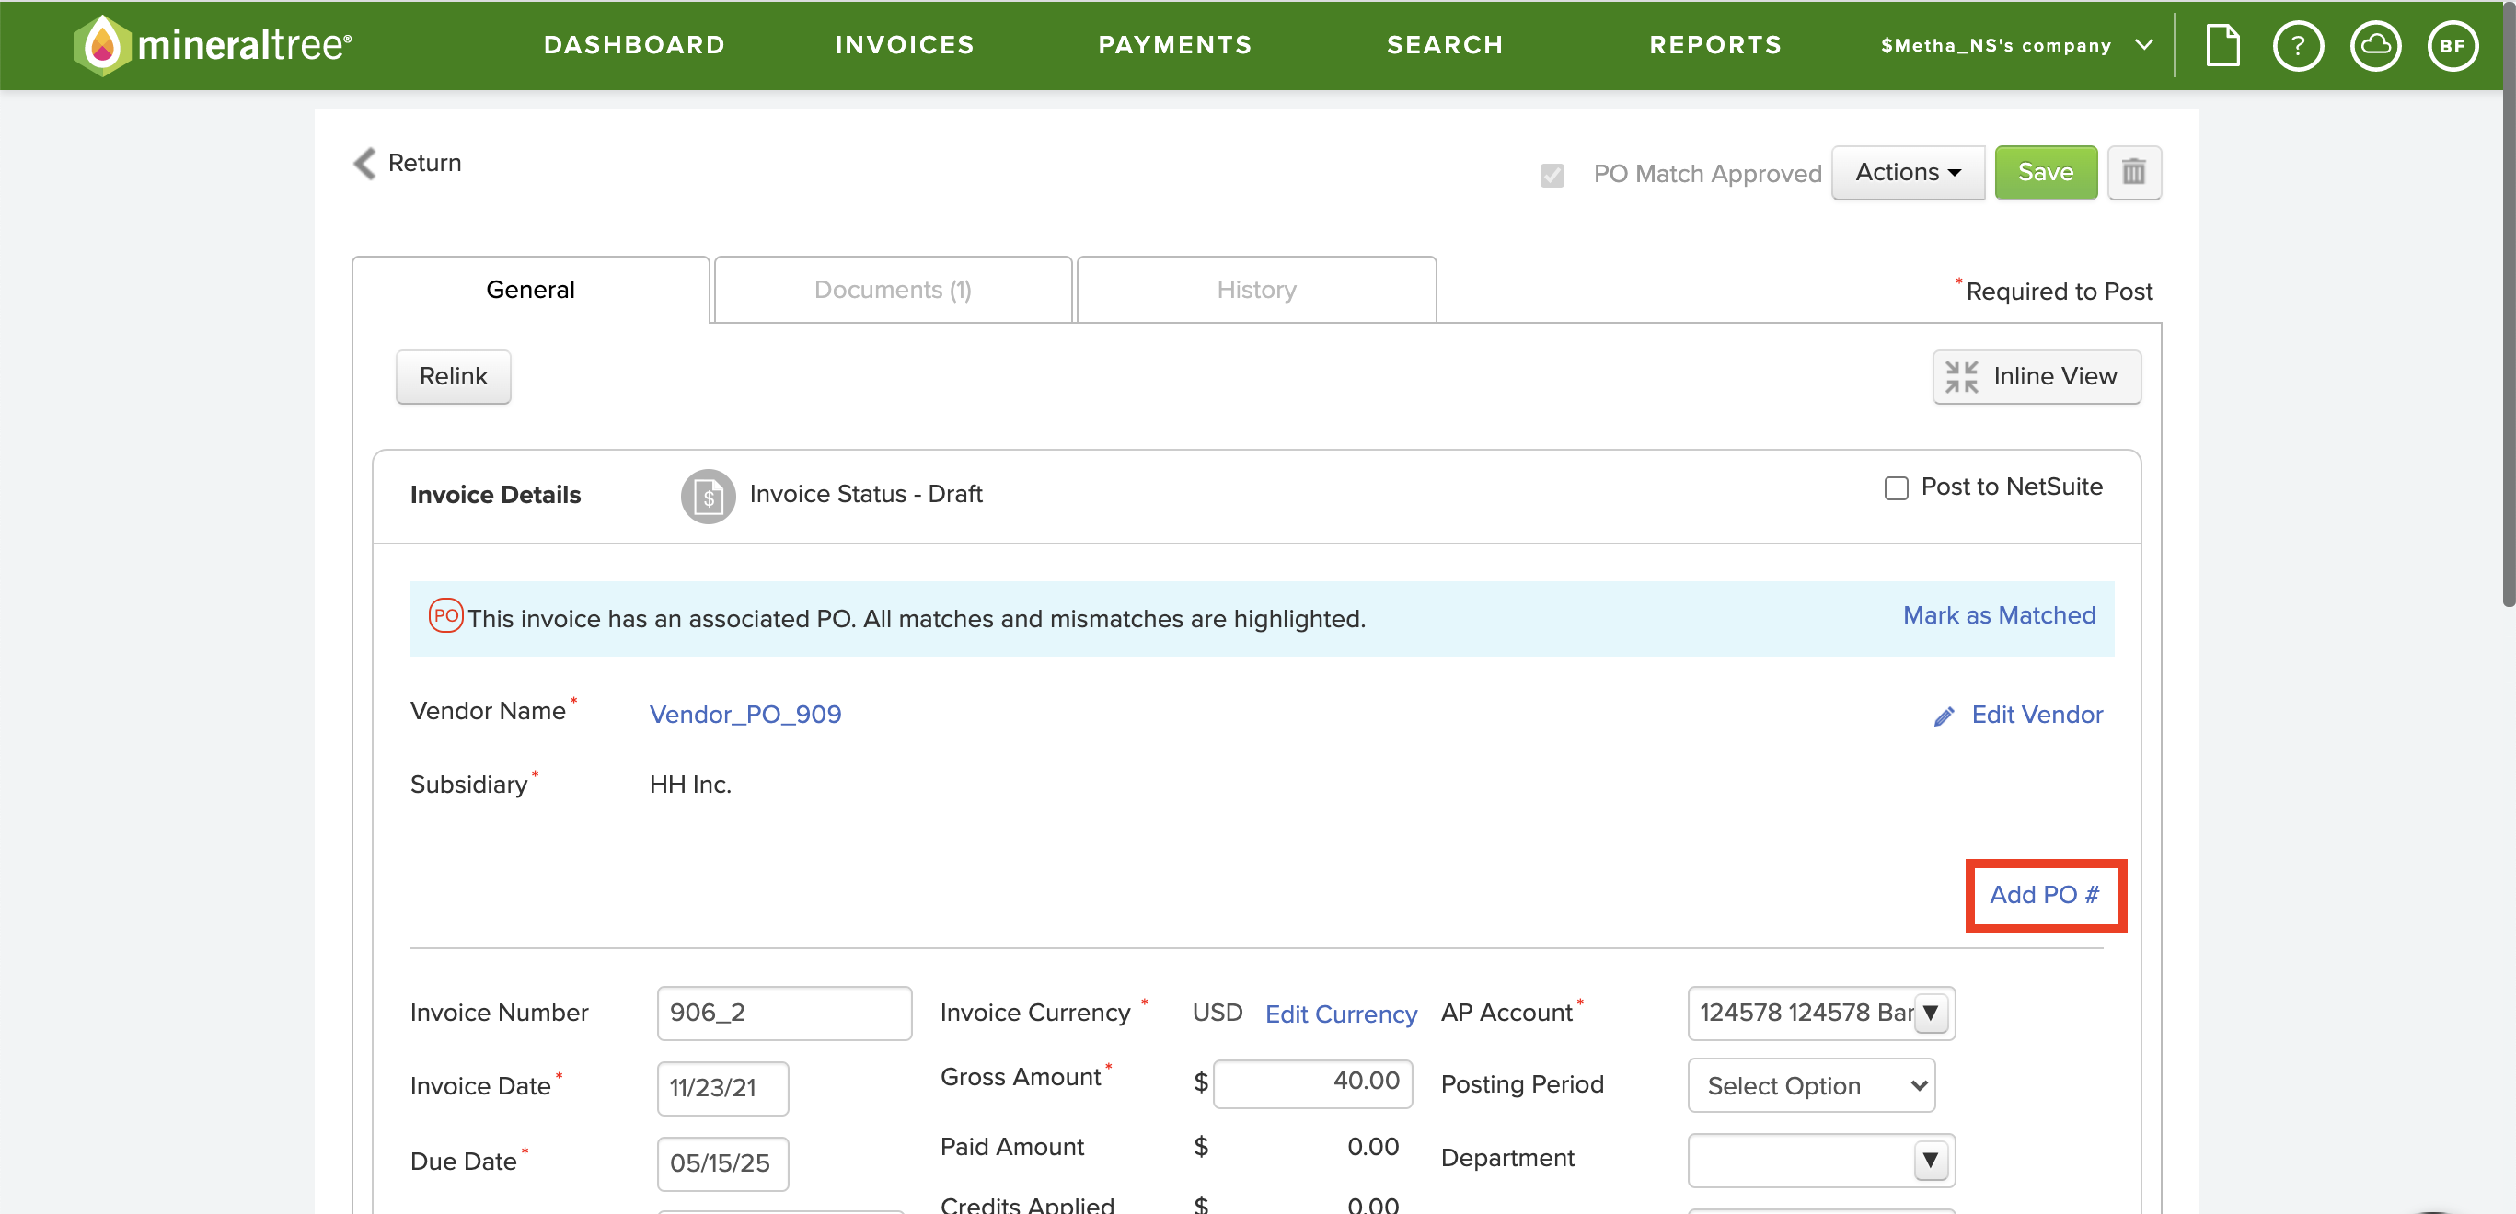
Task: Expand the AP Account dropdown arrow
Action: coord(1930,1013)
